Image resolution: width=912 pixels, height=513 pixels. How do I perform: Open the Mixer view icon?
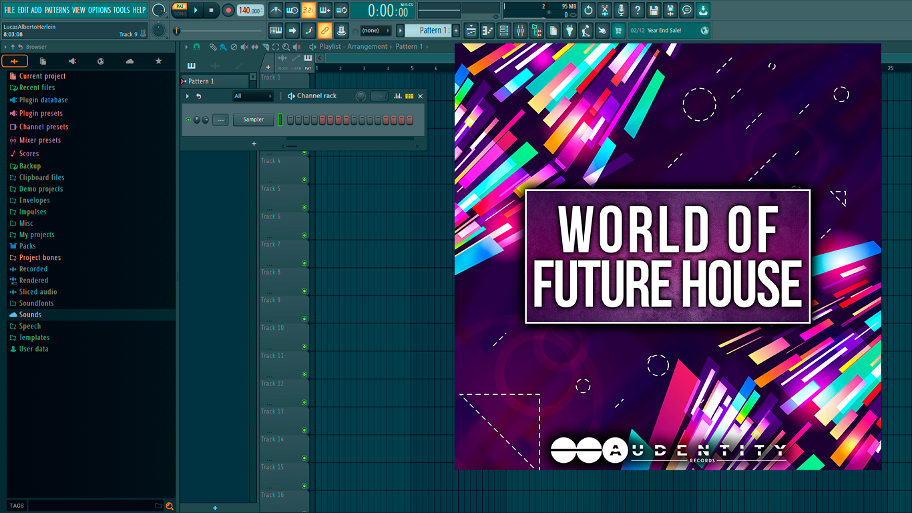click(x=520, y=30)
